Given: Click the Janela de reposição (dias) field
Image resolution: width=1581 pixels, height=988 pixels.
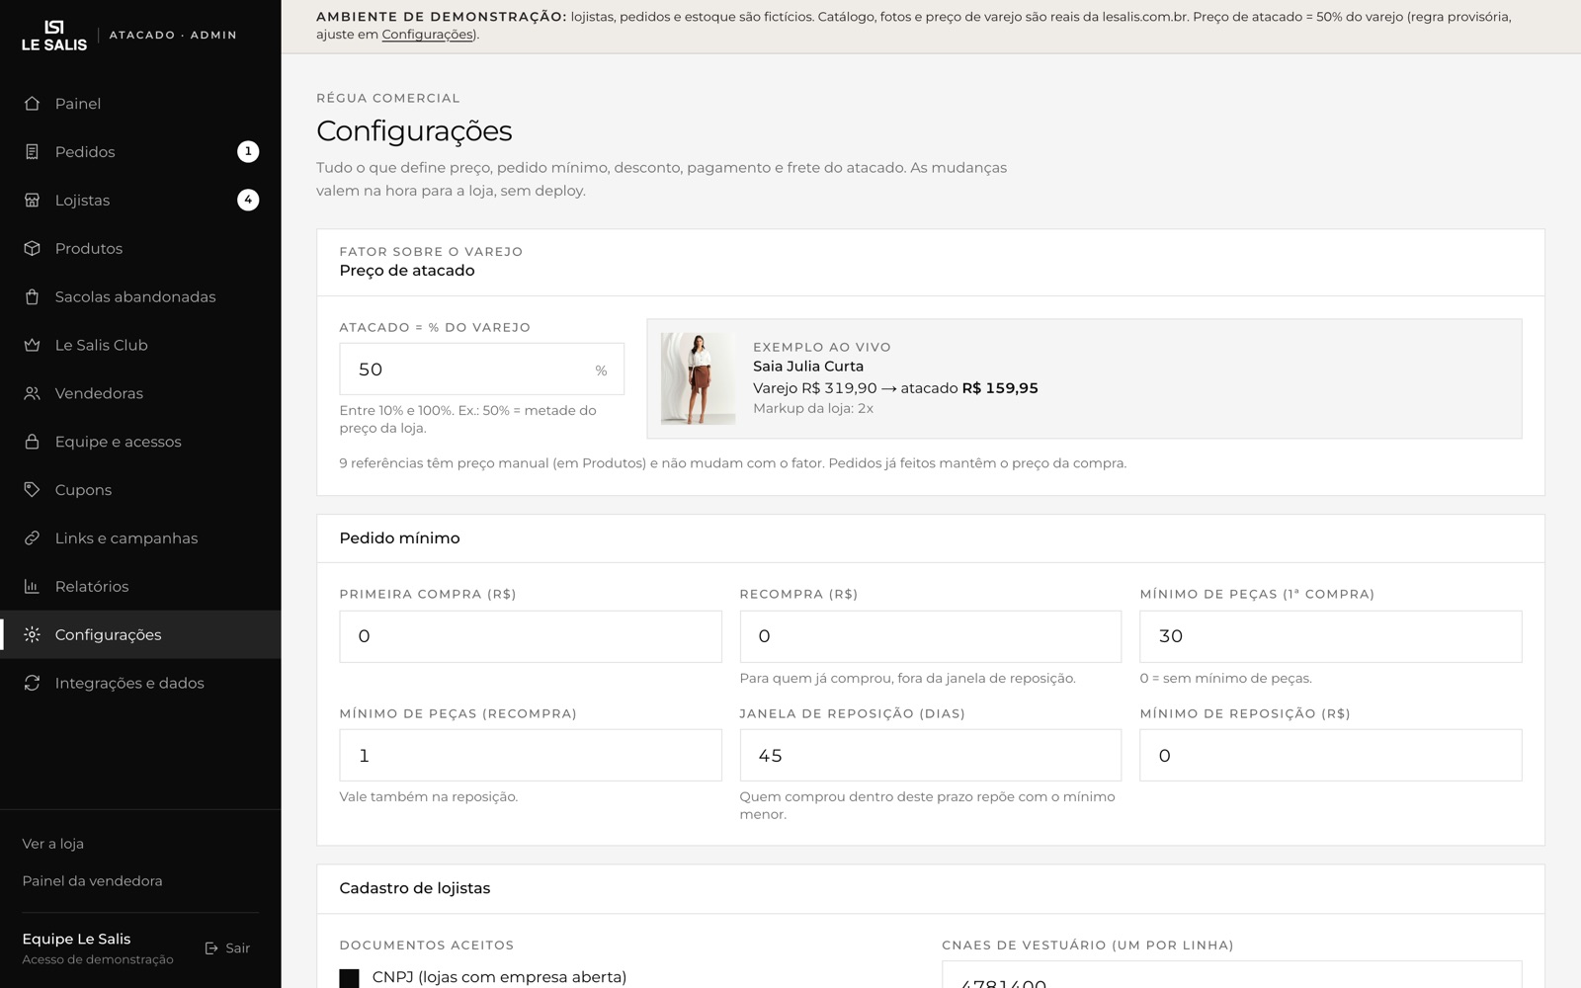Looking at the screenshot, I should tap(931, 756).
